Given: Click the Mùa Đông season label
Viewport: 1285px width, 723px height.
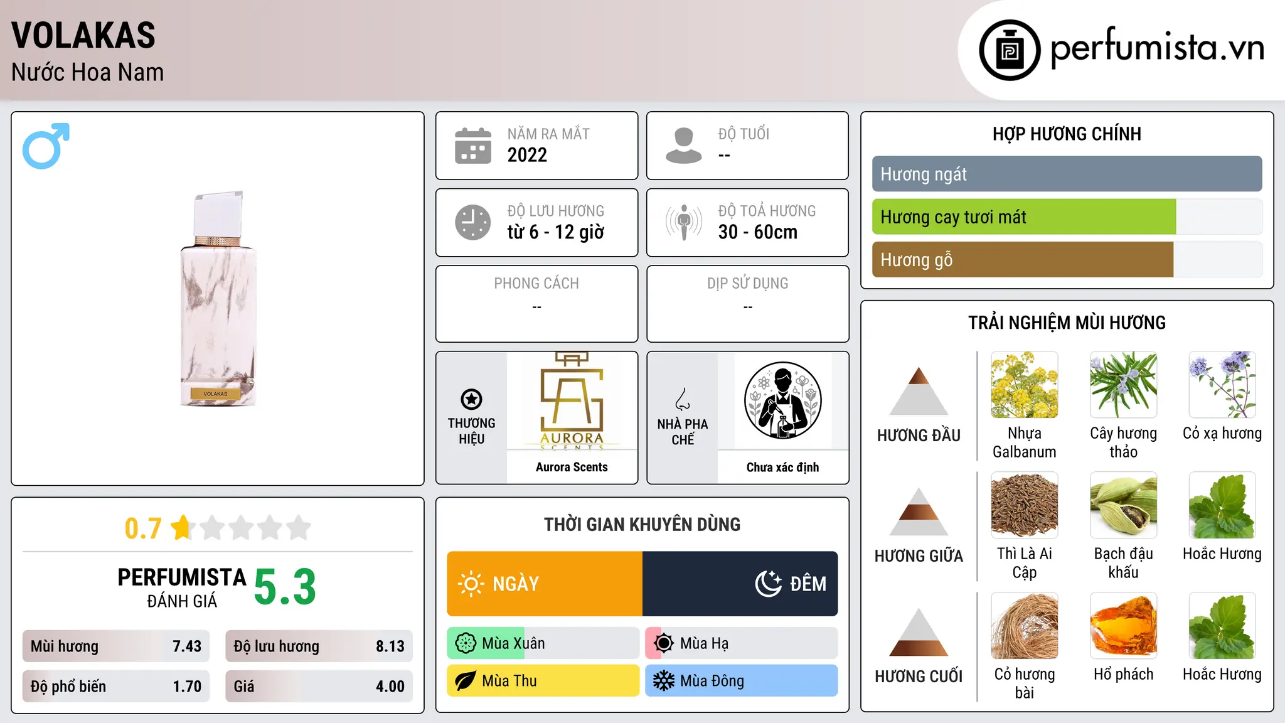Looking at the screenshot, I should click(712, 681).
